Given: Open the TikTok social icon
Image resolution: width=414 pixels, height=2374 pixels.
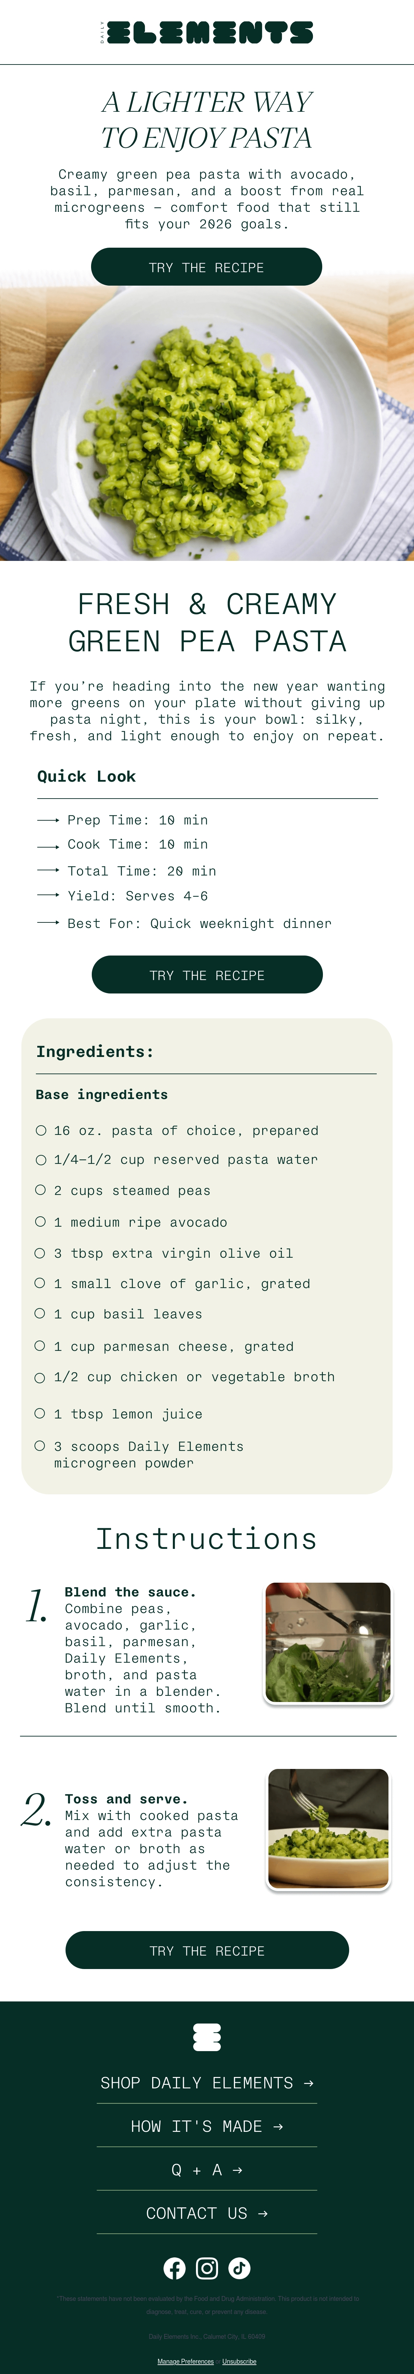Looking at the screenshot, I should coord(240,2268).
